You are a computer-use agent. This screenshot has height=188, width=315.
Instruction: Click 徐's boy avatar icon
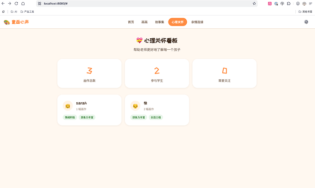[x=135, y=106]
